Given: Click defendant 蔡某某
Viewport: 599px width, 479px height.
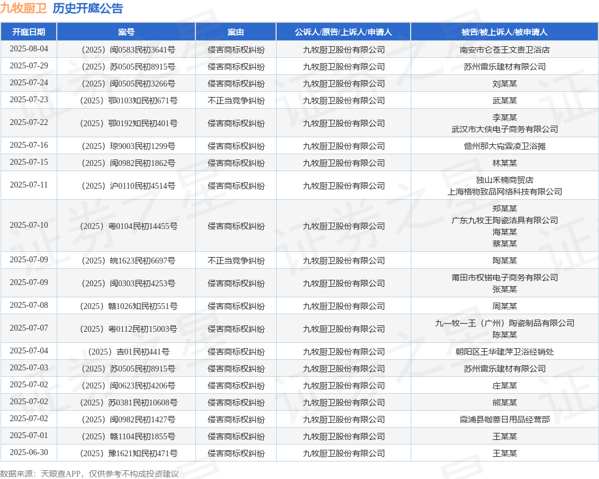Looking at the screenshot, I should (505, 244).
